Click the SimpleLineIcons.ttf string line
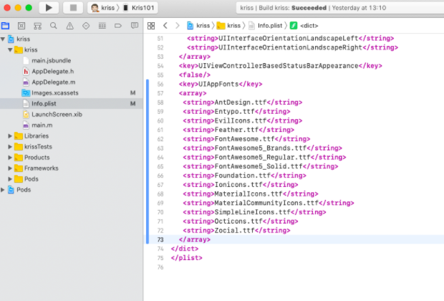The width and height of the screenshot is (444, 301). pos(254,212)
